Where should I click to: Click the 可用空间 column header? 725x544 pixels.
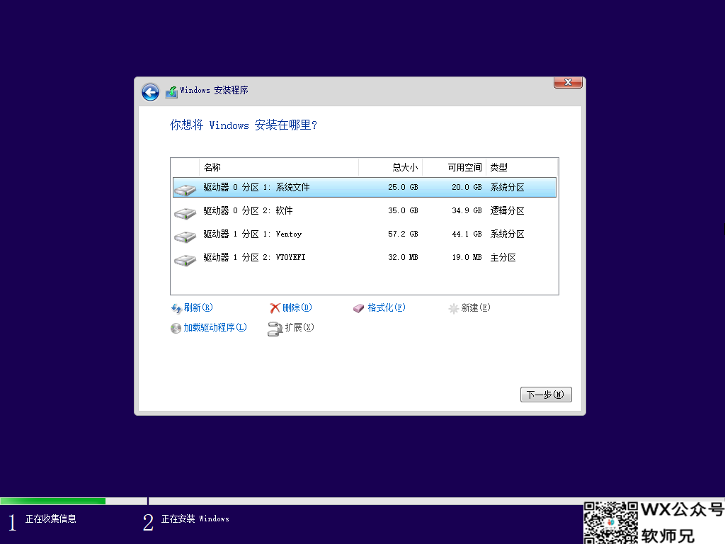click(x=454, y=167)
